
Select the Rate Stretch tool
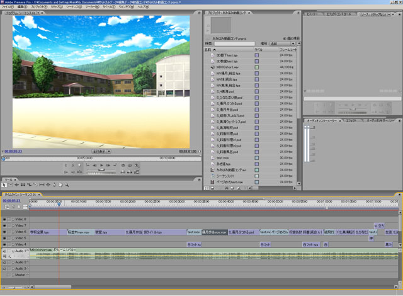[30, 185]
